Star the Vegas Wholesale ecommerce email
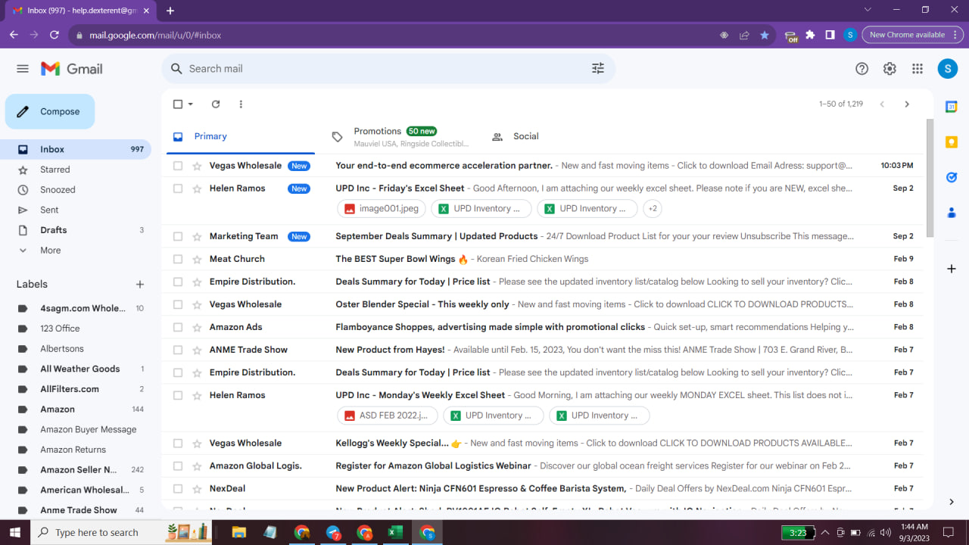The image size is (969, 545). [197, 166]
